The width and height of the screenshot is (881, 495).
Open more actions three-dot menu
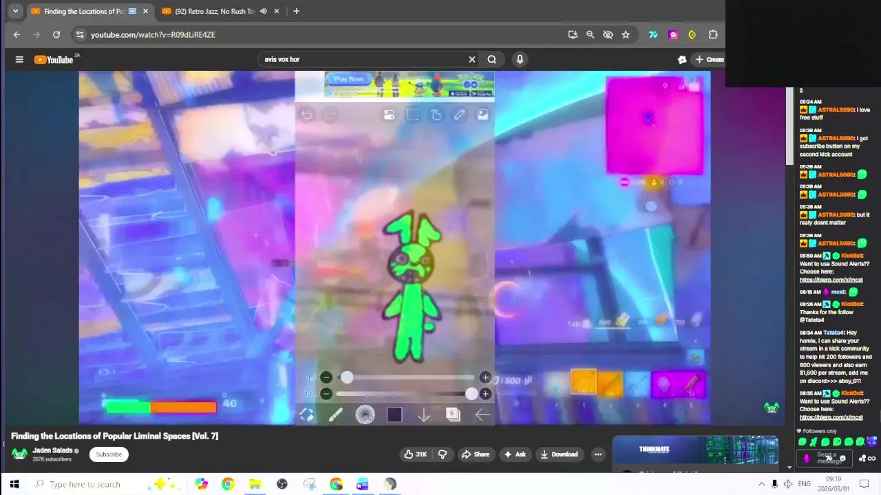(598, 454)
